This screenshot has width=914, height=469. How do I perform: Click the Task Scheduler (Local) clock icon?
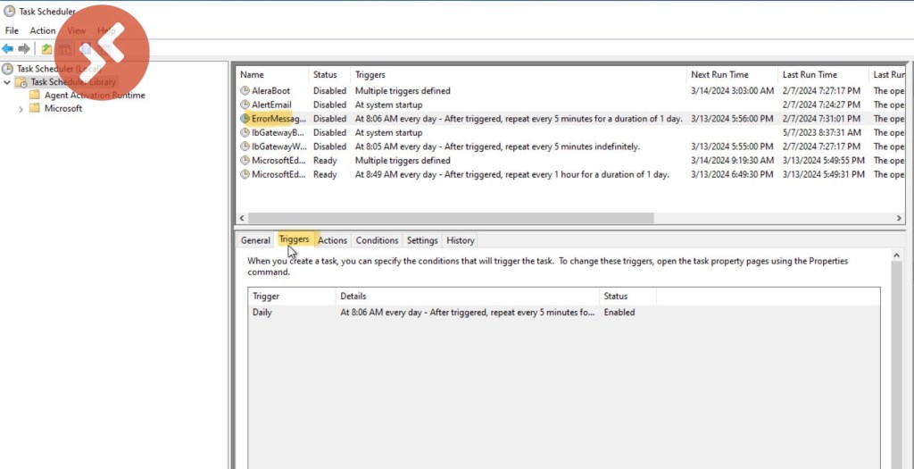(7, 68)
